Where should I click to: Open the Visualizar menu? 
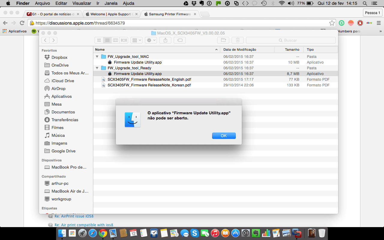click(82, 3)
